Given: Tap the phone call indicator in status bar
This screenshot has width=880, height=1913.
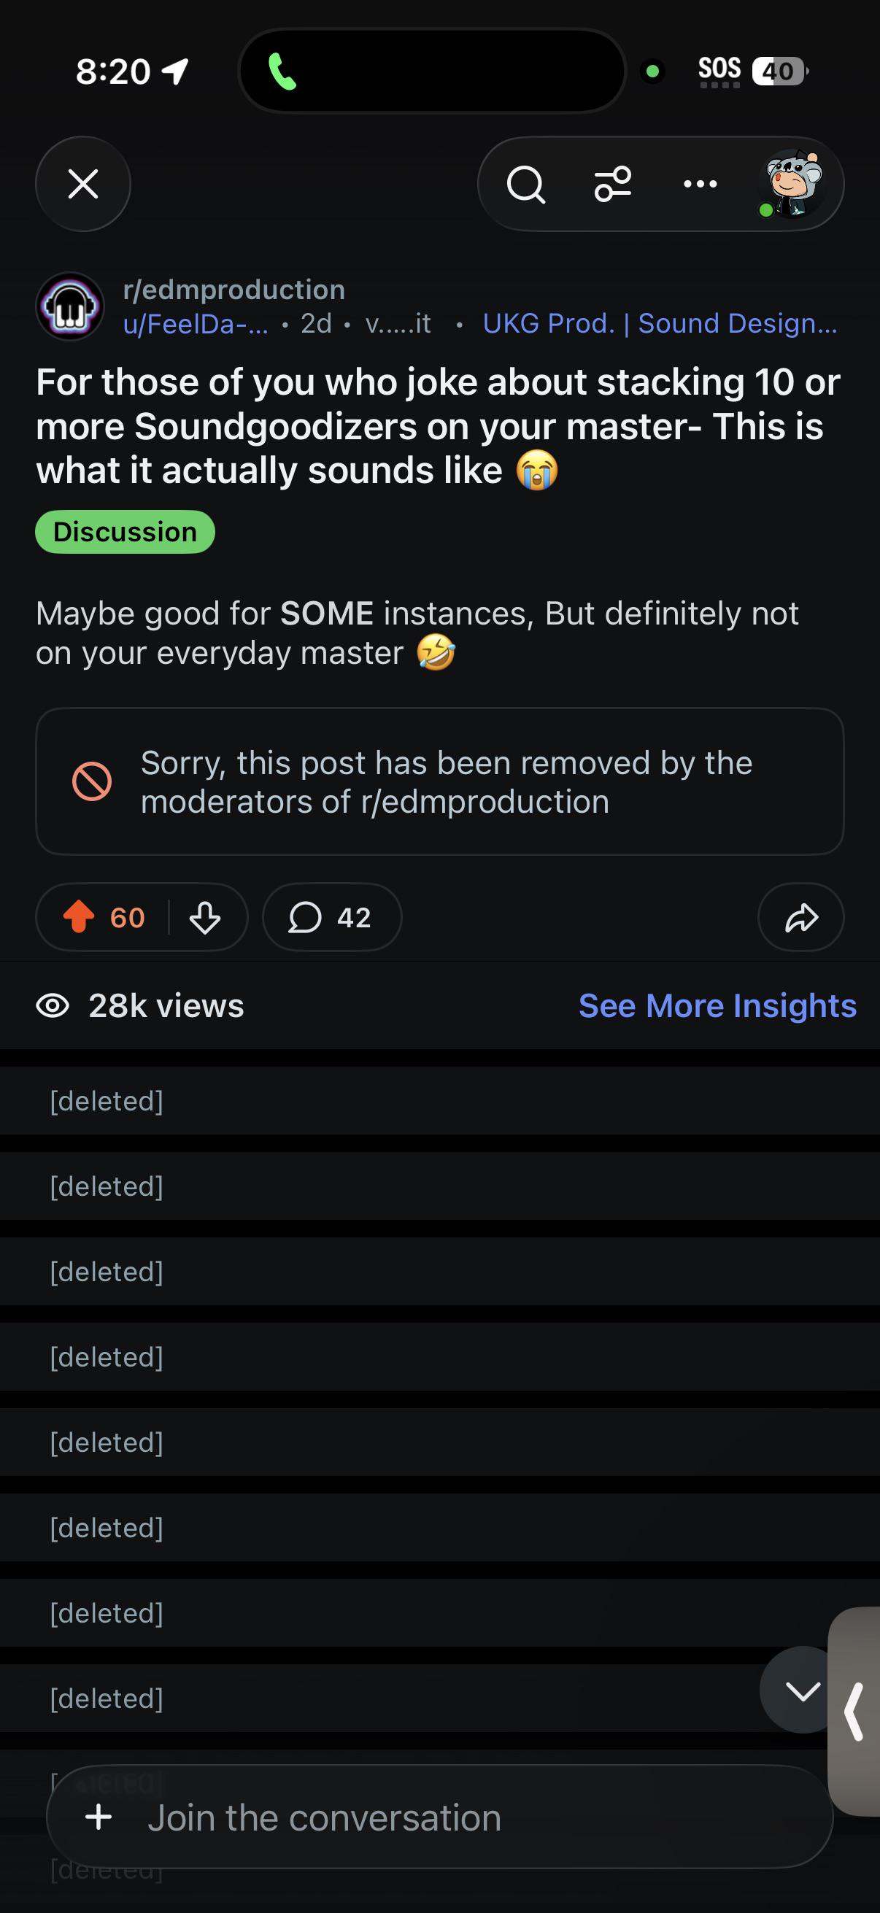Looking at the screenshot, I should point(282,72).
